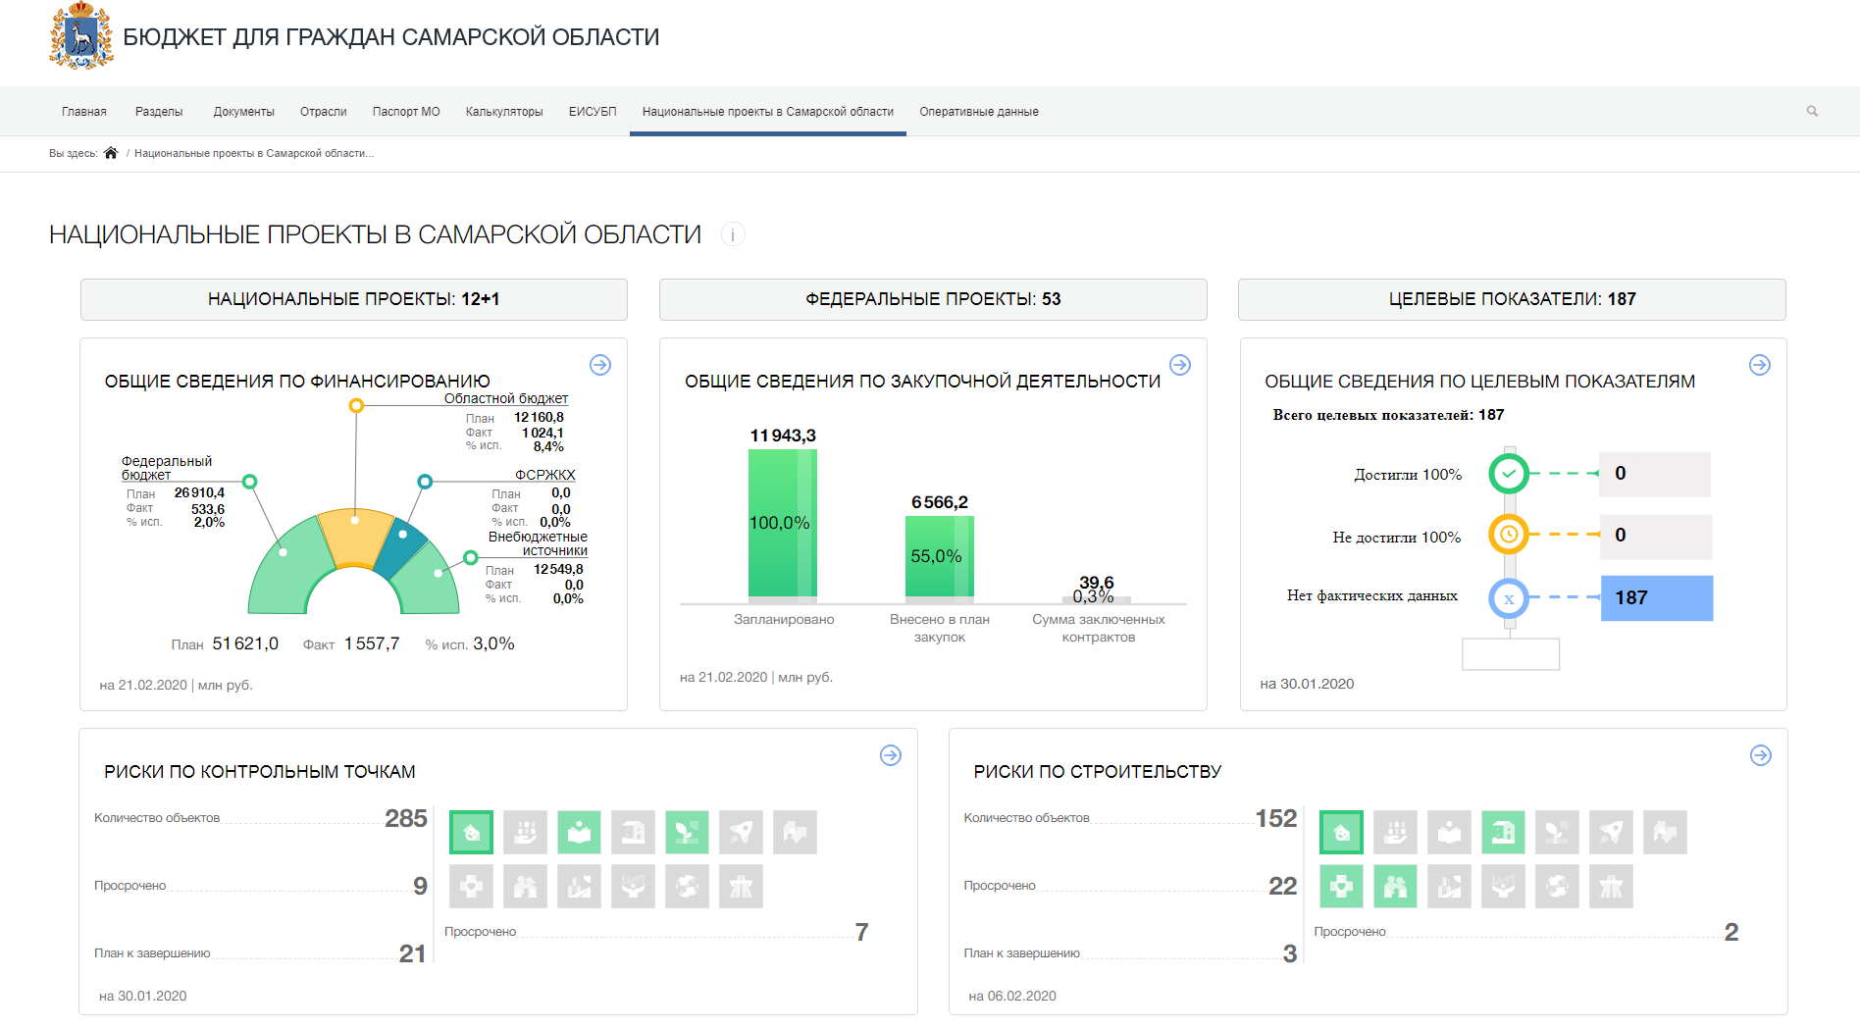The image size is (1860, 1028).
Task: Click the yellow Областной бюджет gauge segment
Action: click(x=357, y=538)
